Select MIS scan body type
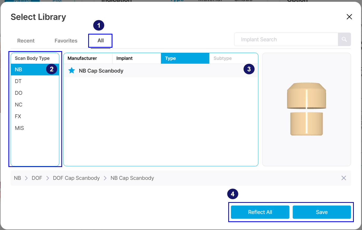This screenshot has width=362, height=230. click(35, 128)
